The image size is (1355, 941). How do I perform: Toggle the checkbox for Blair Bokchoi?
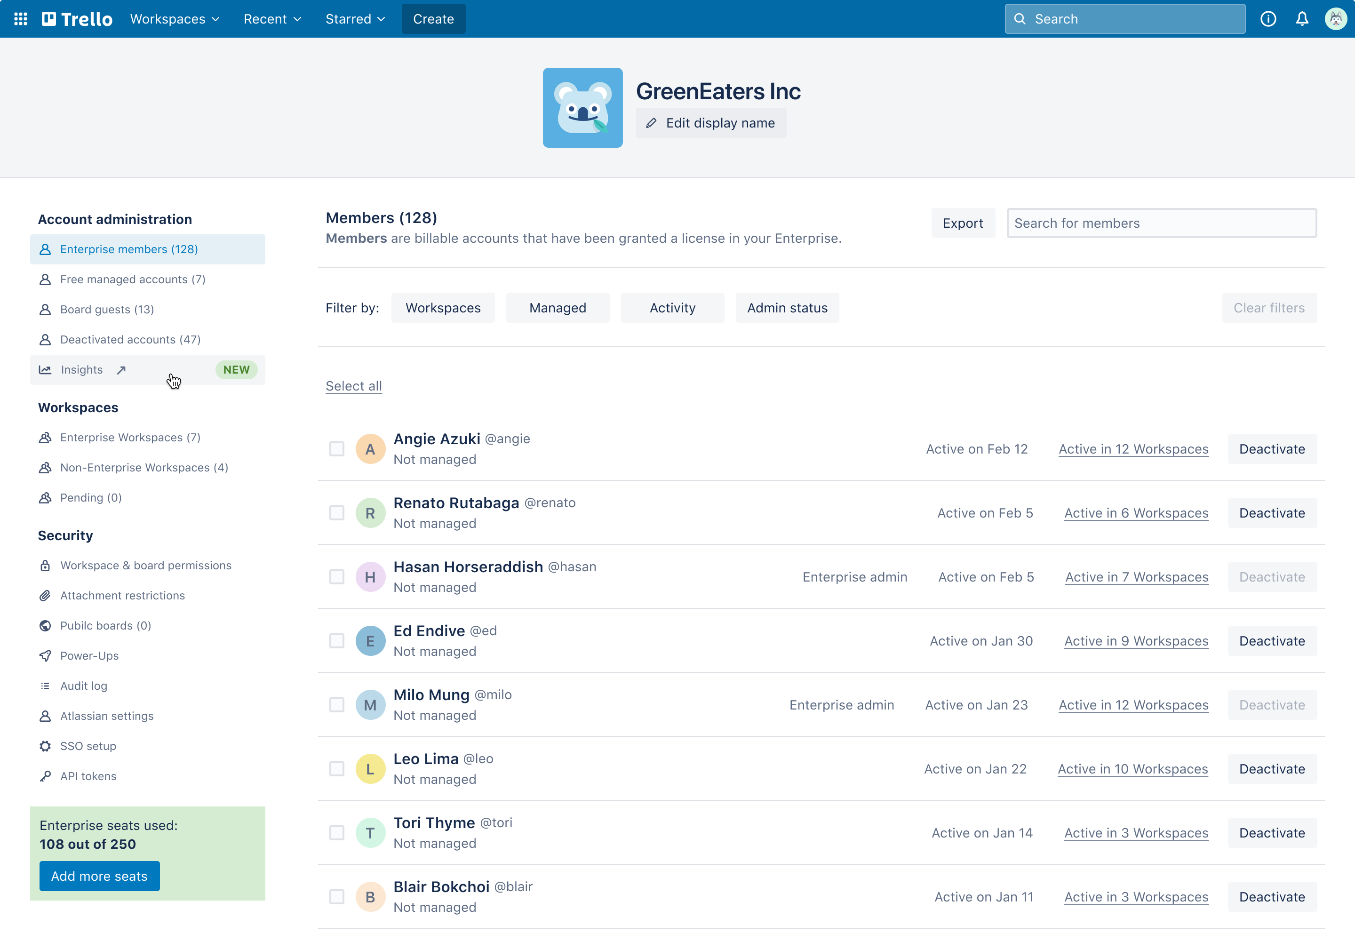click(337, 897)
